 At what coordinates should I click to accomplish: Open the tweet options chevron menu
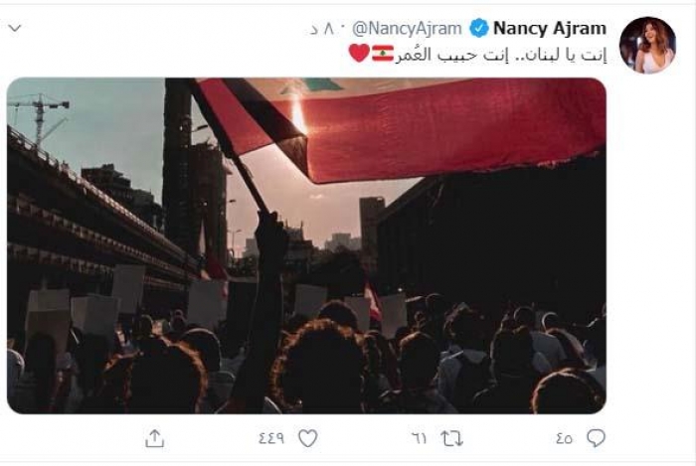click(x=14, y=28)
